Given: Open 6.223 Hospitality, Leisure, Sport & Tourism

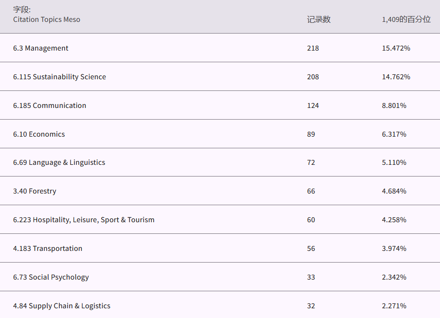Looking at the screenshot, I should [x=84, y=220].
